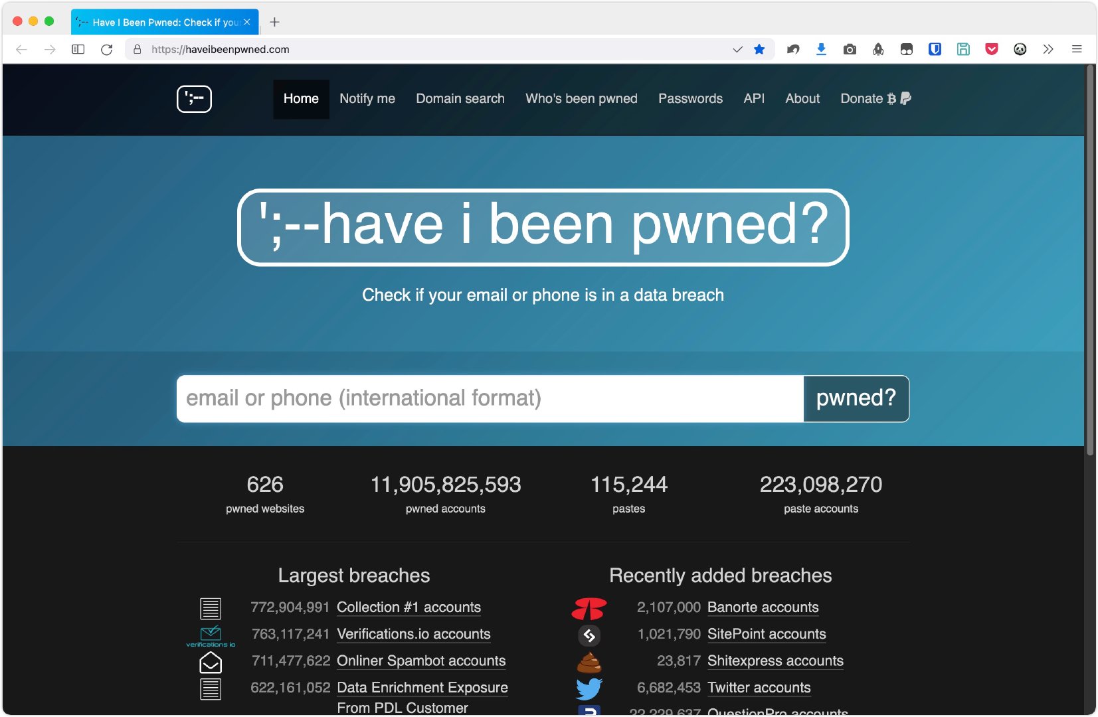Open Verifications.io accounts link
The image size is (1098, 717).
click(414, 634)
